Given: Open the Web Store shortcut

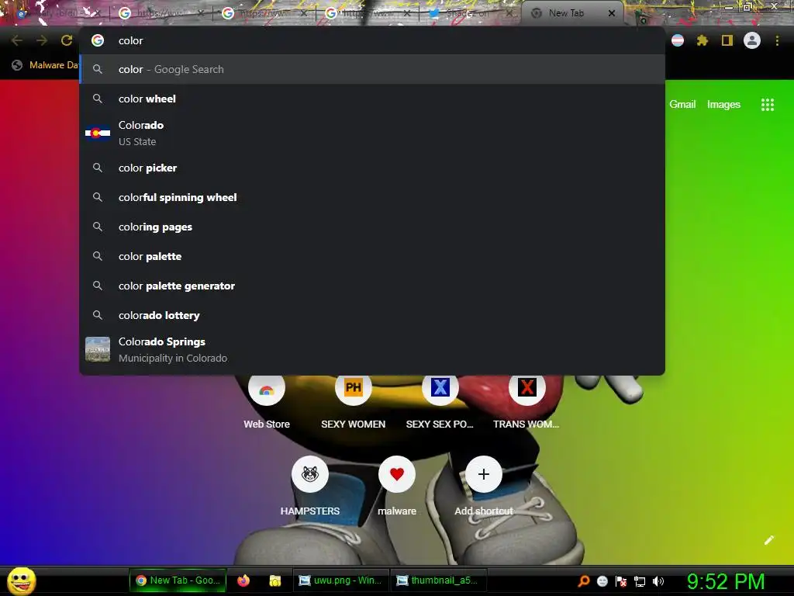Looking at the screenshot, I should pyautogui.click(x=267, y=401).
